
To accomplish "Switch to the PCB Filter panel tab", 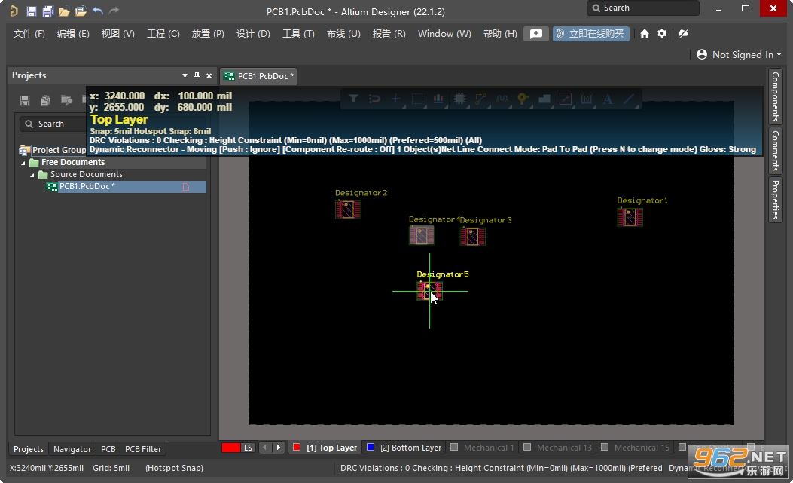I will coord(142,449).
